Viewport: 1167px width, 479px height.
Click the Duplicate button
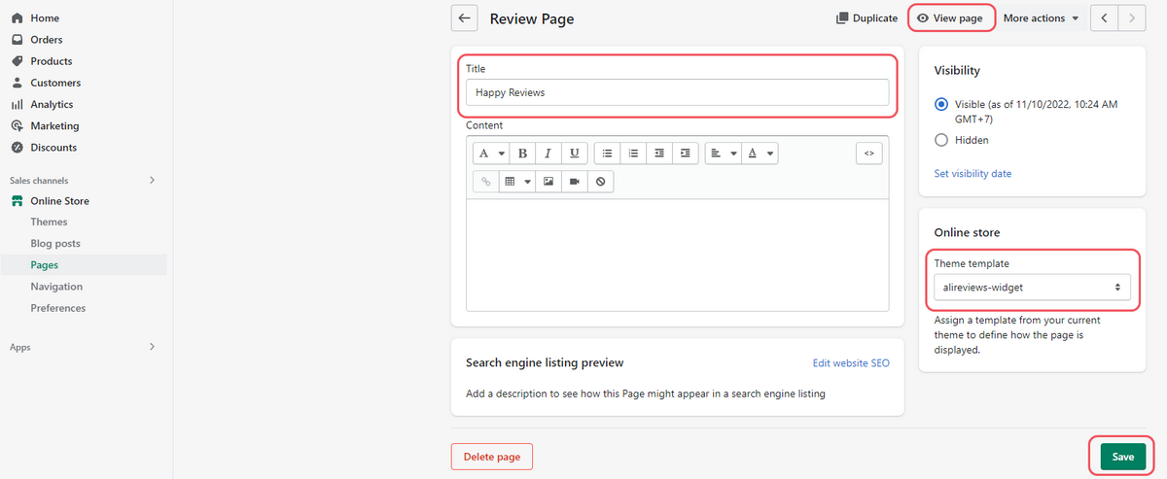pos(866,18)
